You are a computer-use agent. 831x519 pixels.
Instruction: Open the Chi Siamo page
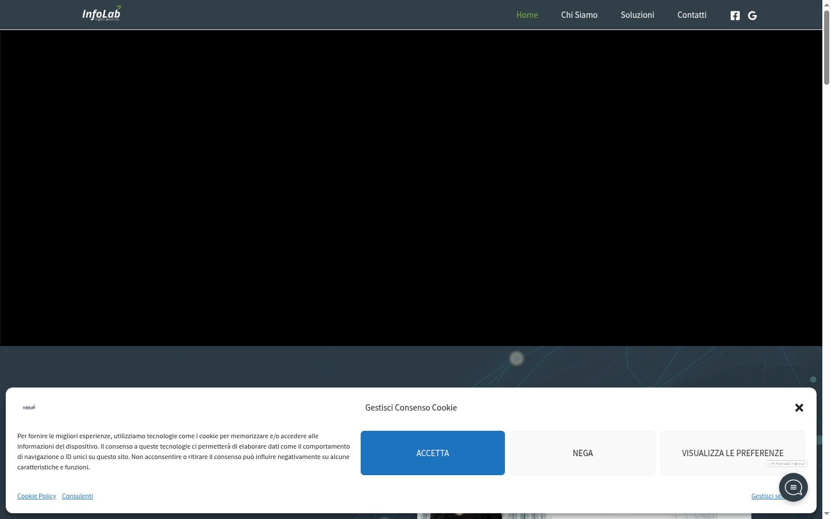(x=579, y=15)
